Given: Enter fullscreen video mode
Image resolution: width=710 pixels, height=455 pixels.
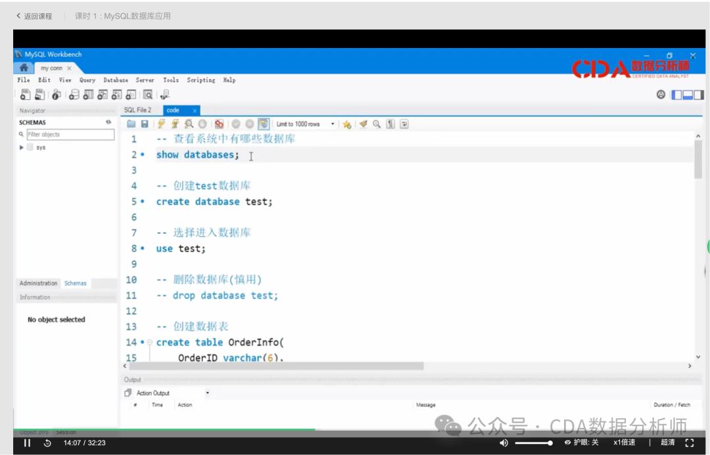Looking at the screenshot, I should click(690, 443).
